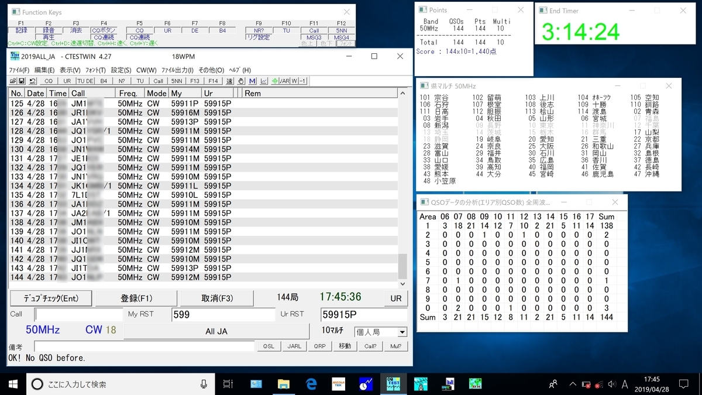
Task: Click the W toolbar button
Action: tap(294, 81)
